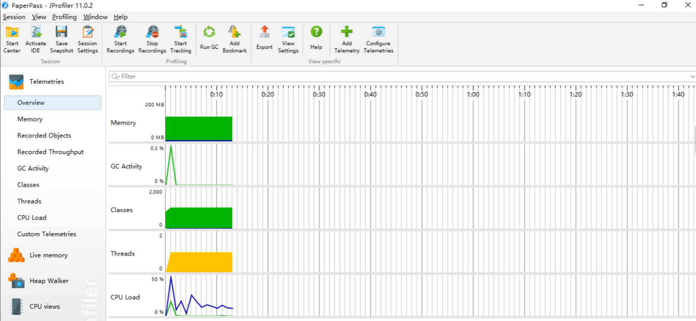Image resolution: width=696 pixels, height=321 pixels.
Task: Click the blue CPU Load line graph
Action: (199, 296)
